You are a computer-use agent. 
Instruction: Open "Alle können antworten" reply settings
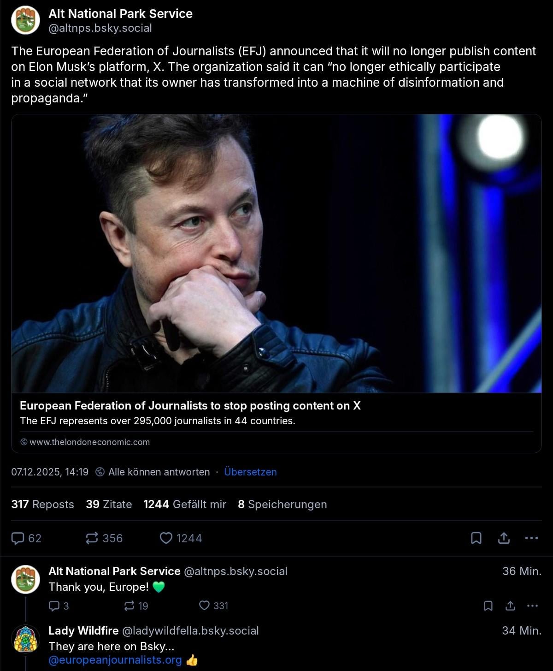pos(159,472)
